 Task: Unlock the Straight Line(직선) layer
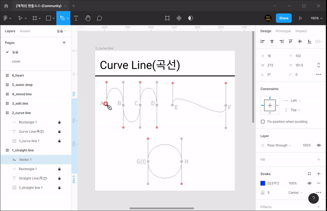[x=59, y=178]
